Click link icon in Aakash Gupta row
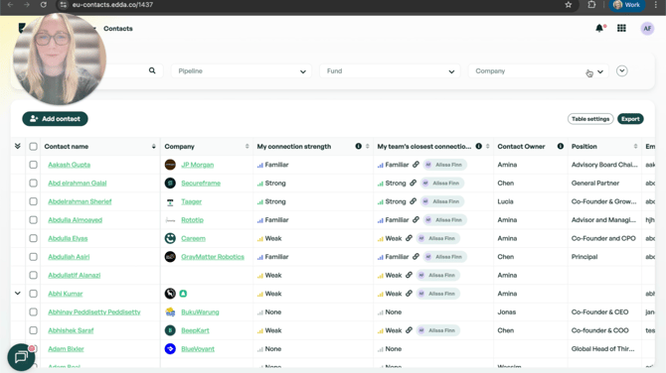 [x=416, y=165]
